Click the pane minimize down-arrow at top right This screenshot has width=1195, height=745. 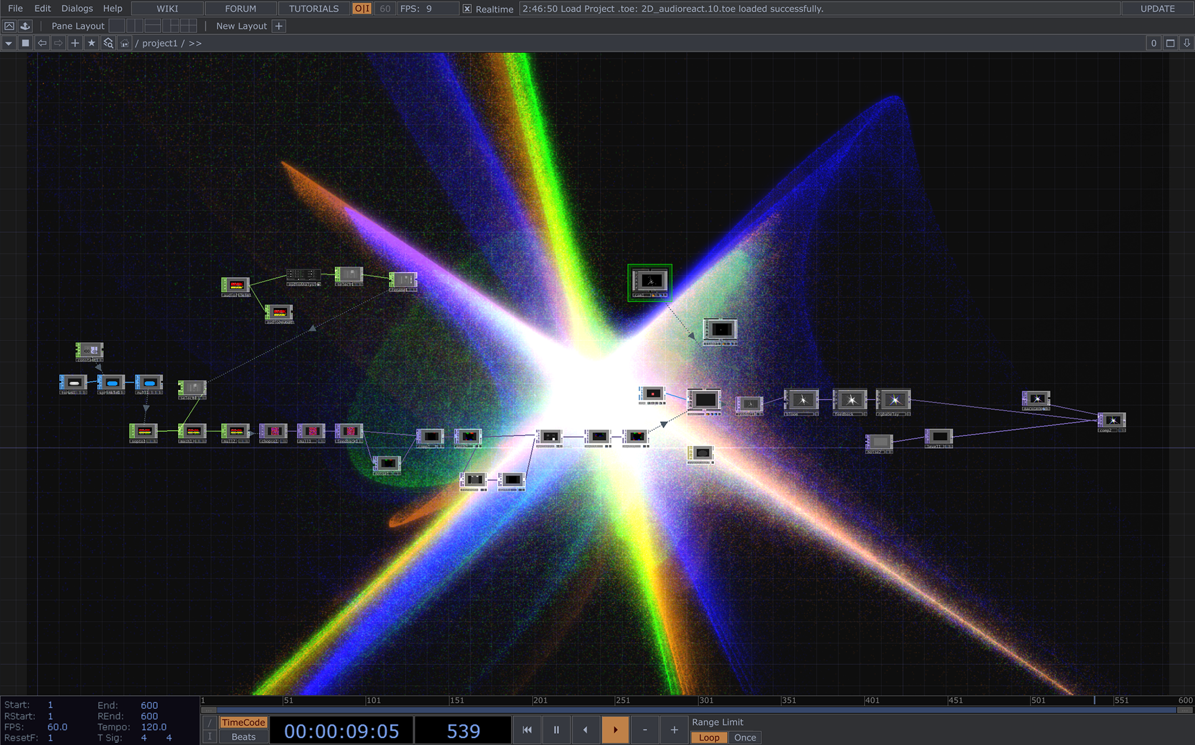coord(1186,43)
